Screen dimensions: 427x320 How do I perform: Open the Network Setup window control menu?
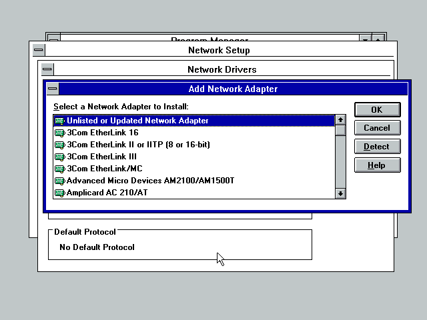(39, 50)
